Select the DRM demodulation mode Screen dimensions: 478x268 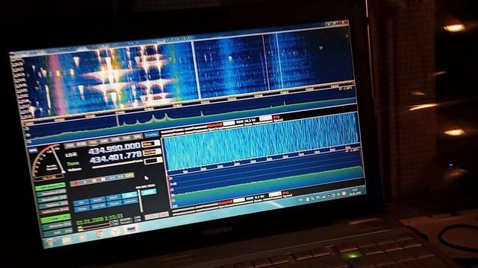coord(137,137)
